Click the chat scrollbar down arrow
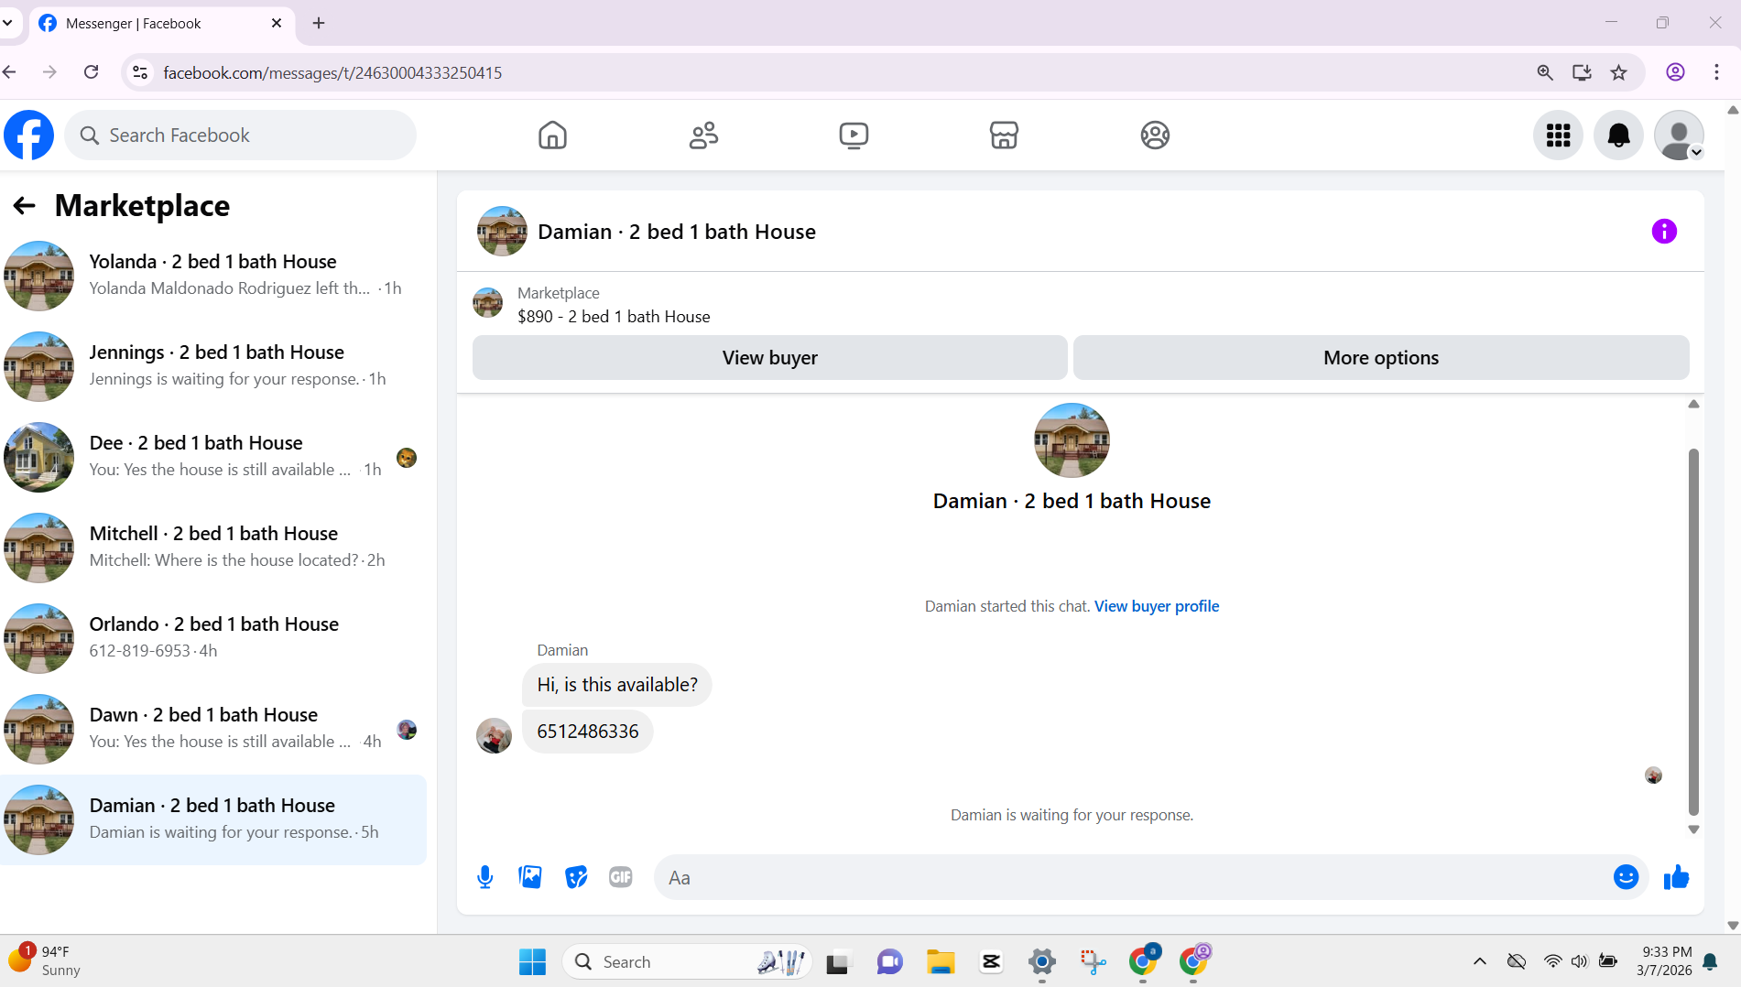This screenshot has width=1741, height=987. click(1693, 830)
